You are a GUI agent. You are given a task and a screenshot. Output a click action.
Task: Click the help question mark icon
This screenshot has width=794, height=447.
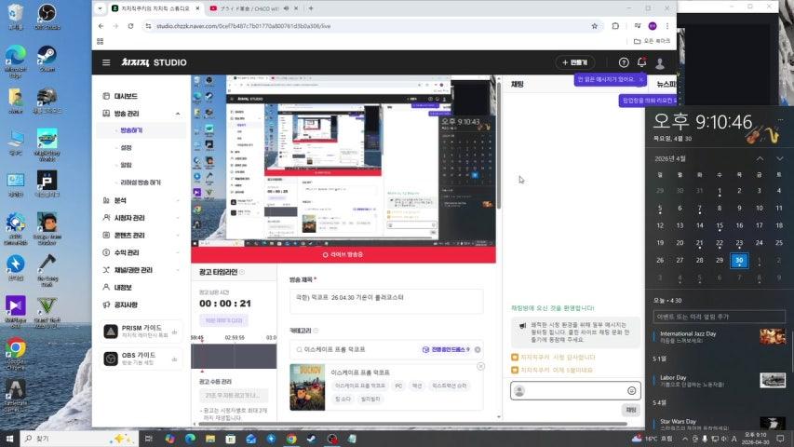(624, 62)
